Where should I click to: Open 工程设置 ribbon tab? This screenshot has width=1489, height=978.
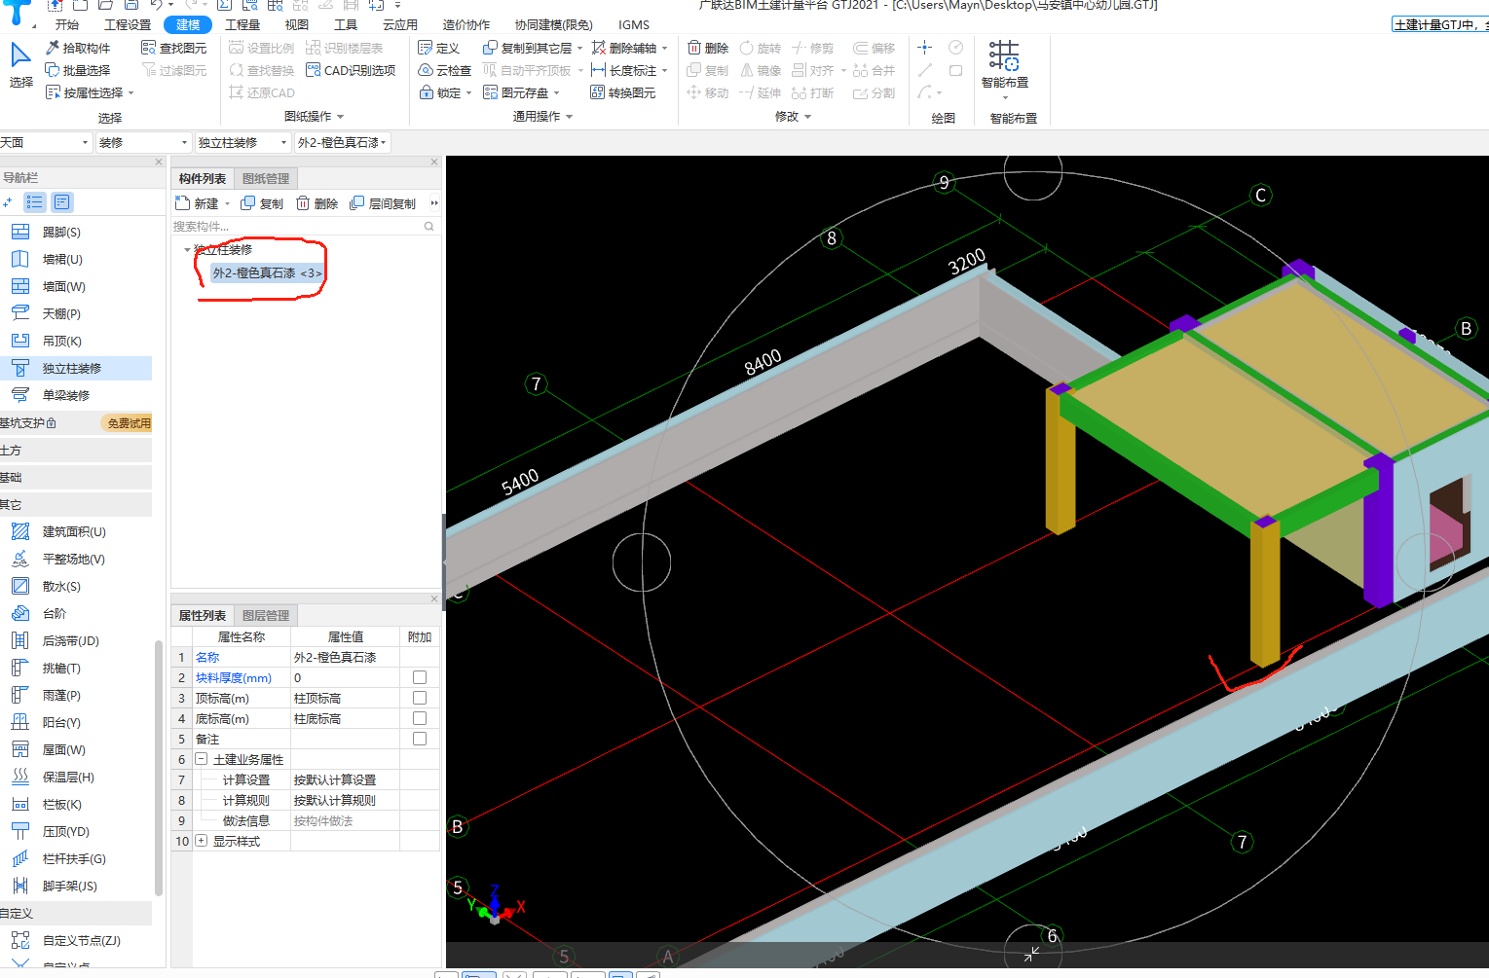pyautogui.click(x=128, y=24)
